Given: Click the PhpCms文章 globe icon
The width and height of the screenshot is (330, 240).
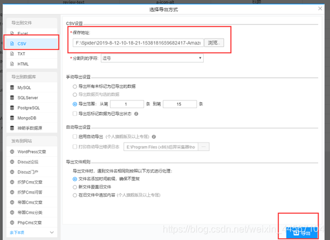Looking at the screenshot, I should [12, 222].
